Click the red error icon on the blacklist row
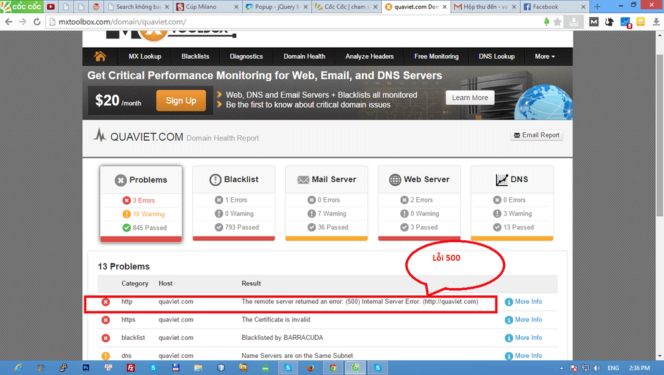 click(x=106, y=338)
